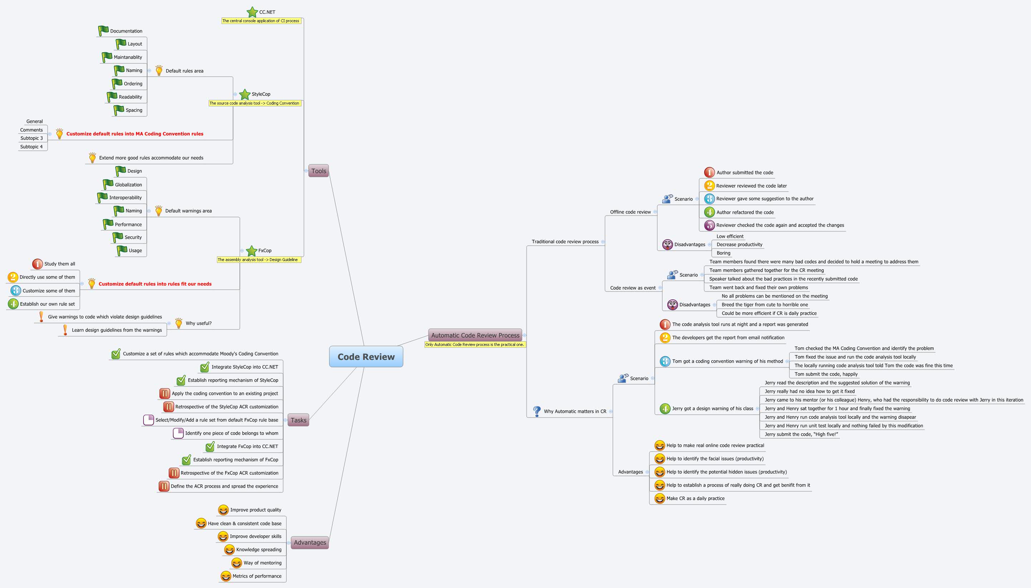
Task: Select the StyleCop star marker
Action: tap(246, 94)
